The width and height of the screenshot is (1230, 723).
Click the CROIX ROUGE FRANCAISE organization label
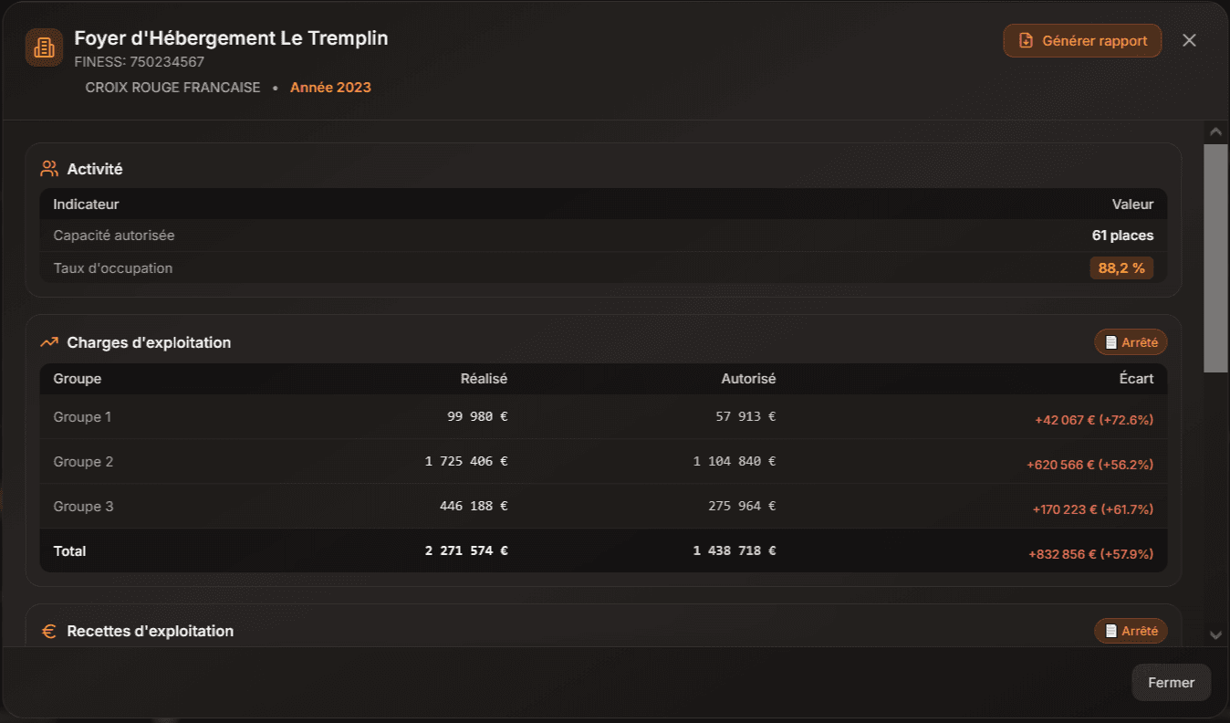click(x=172, y=88)
